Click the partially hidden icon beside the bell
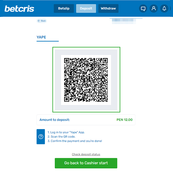173x175 pixels. point(170,9)
